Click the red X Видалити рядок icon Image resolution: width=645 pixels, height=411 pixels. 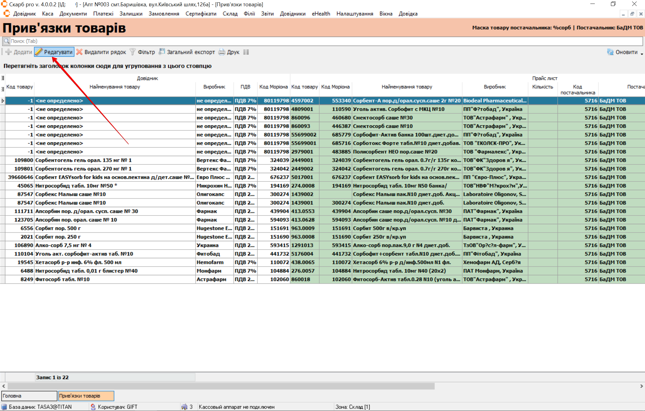coord(79,52)
